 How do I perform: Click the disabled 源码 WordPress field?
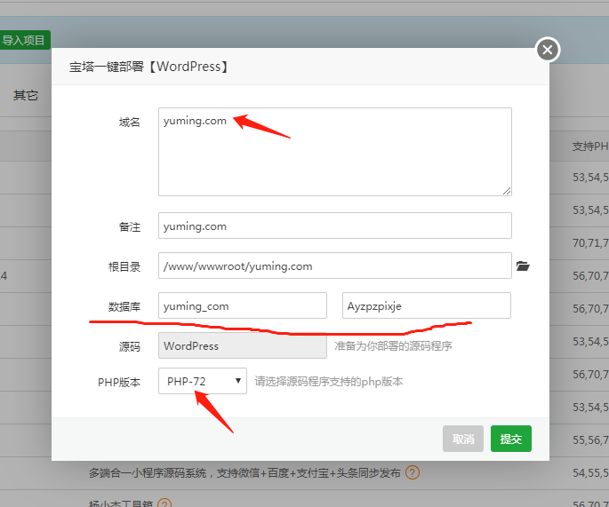point(243,345)
